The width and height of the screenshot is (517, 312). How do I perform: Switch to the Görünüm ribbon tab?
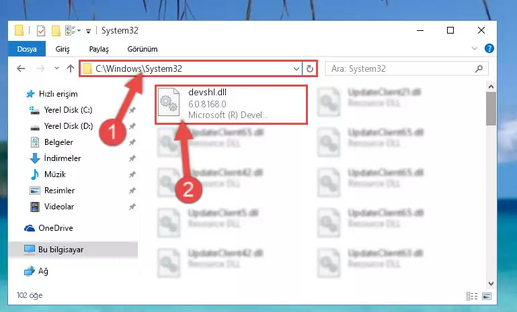pos(143,49)
